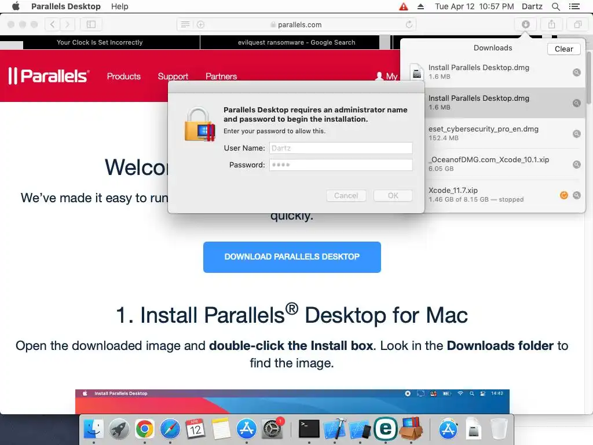Click OK in the administrator dialog
The height and width of the screenshot is (445, 593).
(393, 196)
